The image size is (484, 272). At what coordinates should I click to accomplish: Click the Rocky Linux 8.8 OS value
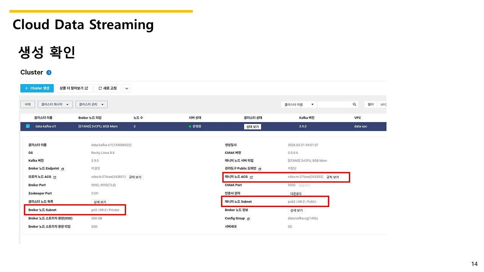(103, 153)
